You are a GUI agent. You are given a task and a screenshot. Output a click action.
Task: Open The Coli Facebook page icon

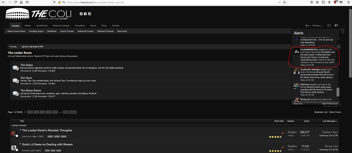coord(85,14)
